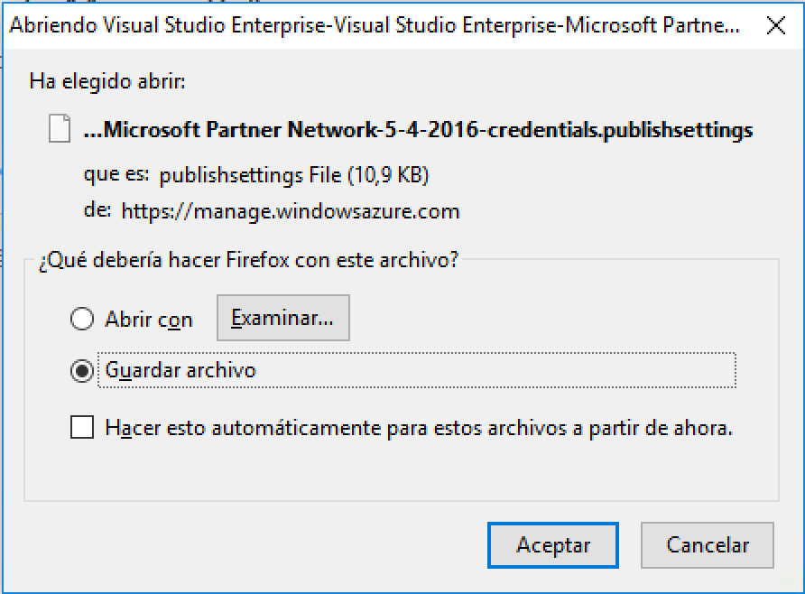The width and height of the screenshot is (805, 594).
Task: Close the dialog with the X button
Action: click(776, 25)
